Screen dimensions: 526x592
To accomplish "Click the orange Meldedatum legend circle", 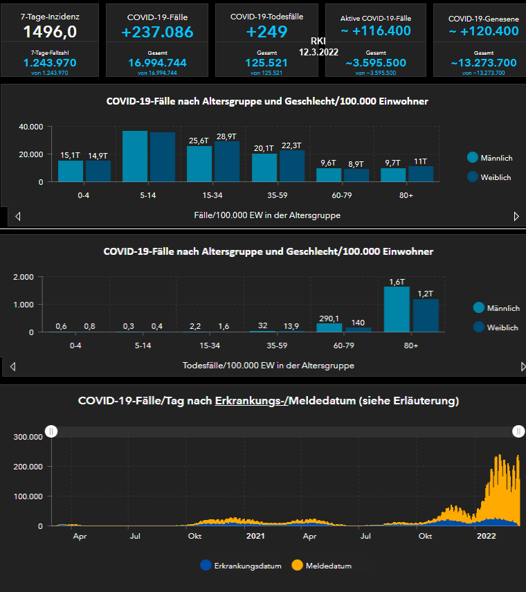I will click(x=296, y=565).
